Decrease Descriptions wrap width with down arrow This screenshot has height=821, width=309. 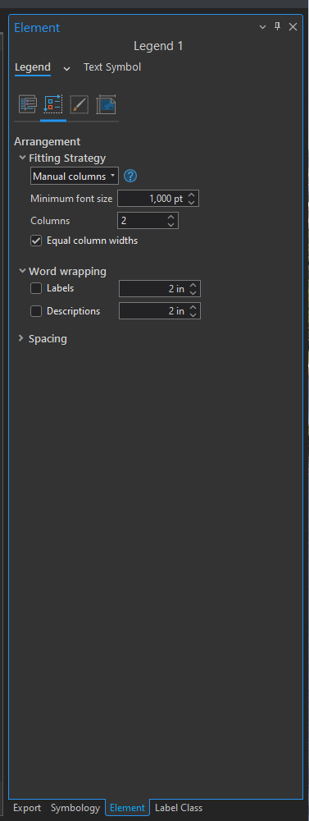(x=193, y=315)
